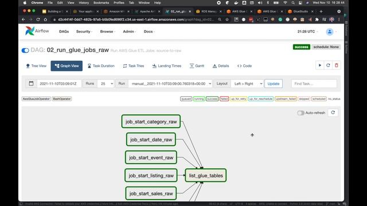Refresh the DAG using the toolbar reload icon
The image size is (367, 206).
tap(328, 65)
